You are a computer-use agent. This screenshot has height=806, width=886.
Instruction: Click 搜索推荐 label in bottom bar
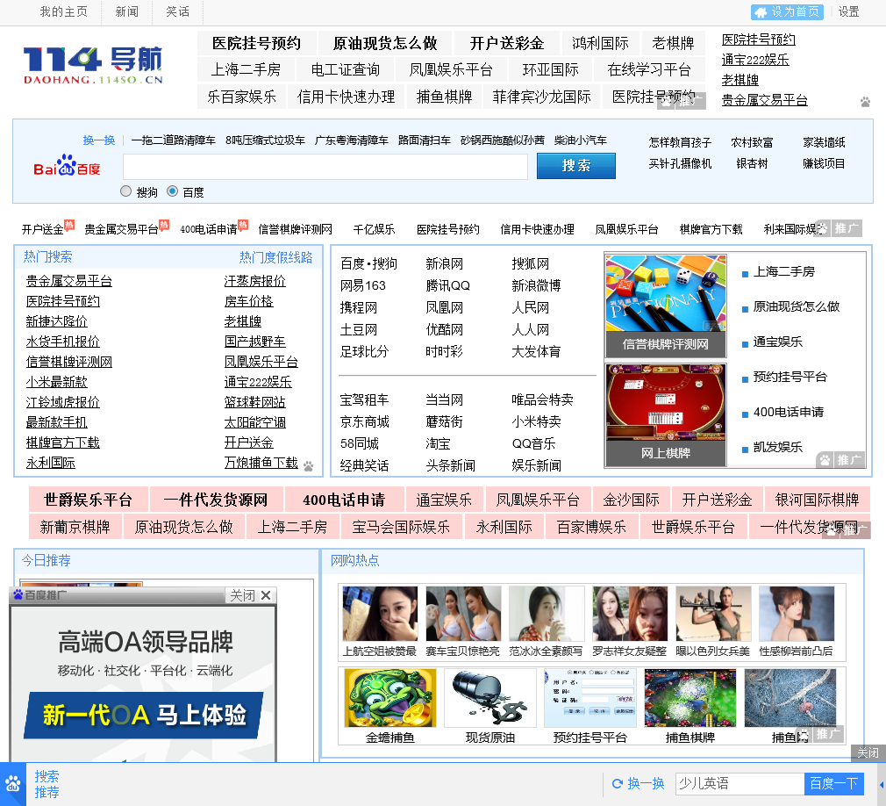click(x=46, y=784)
